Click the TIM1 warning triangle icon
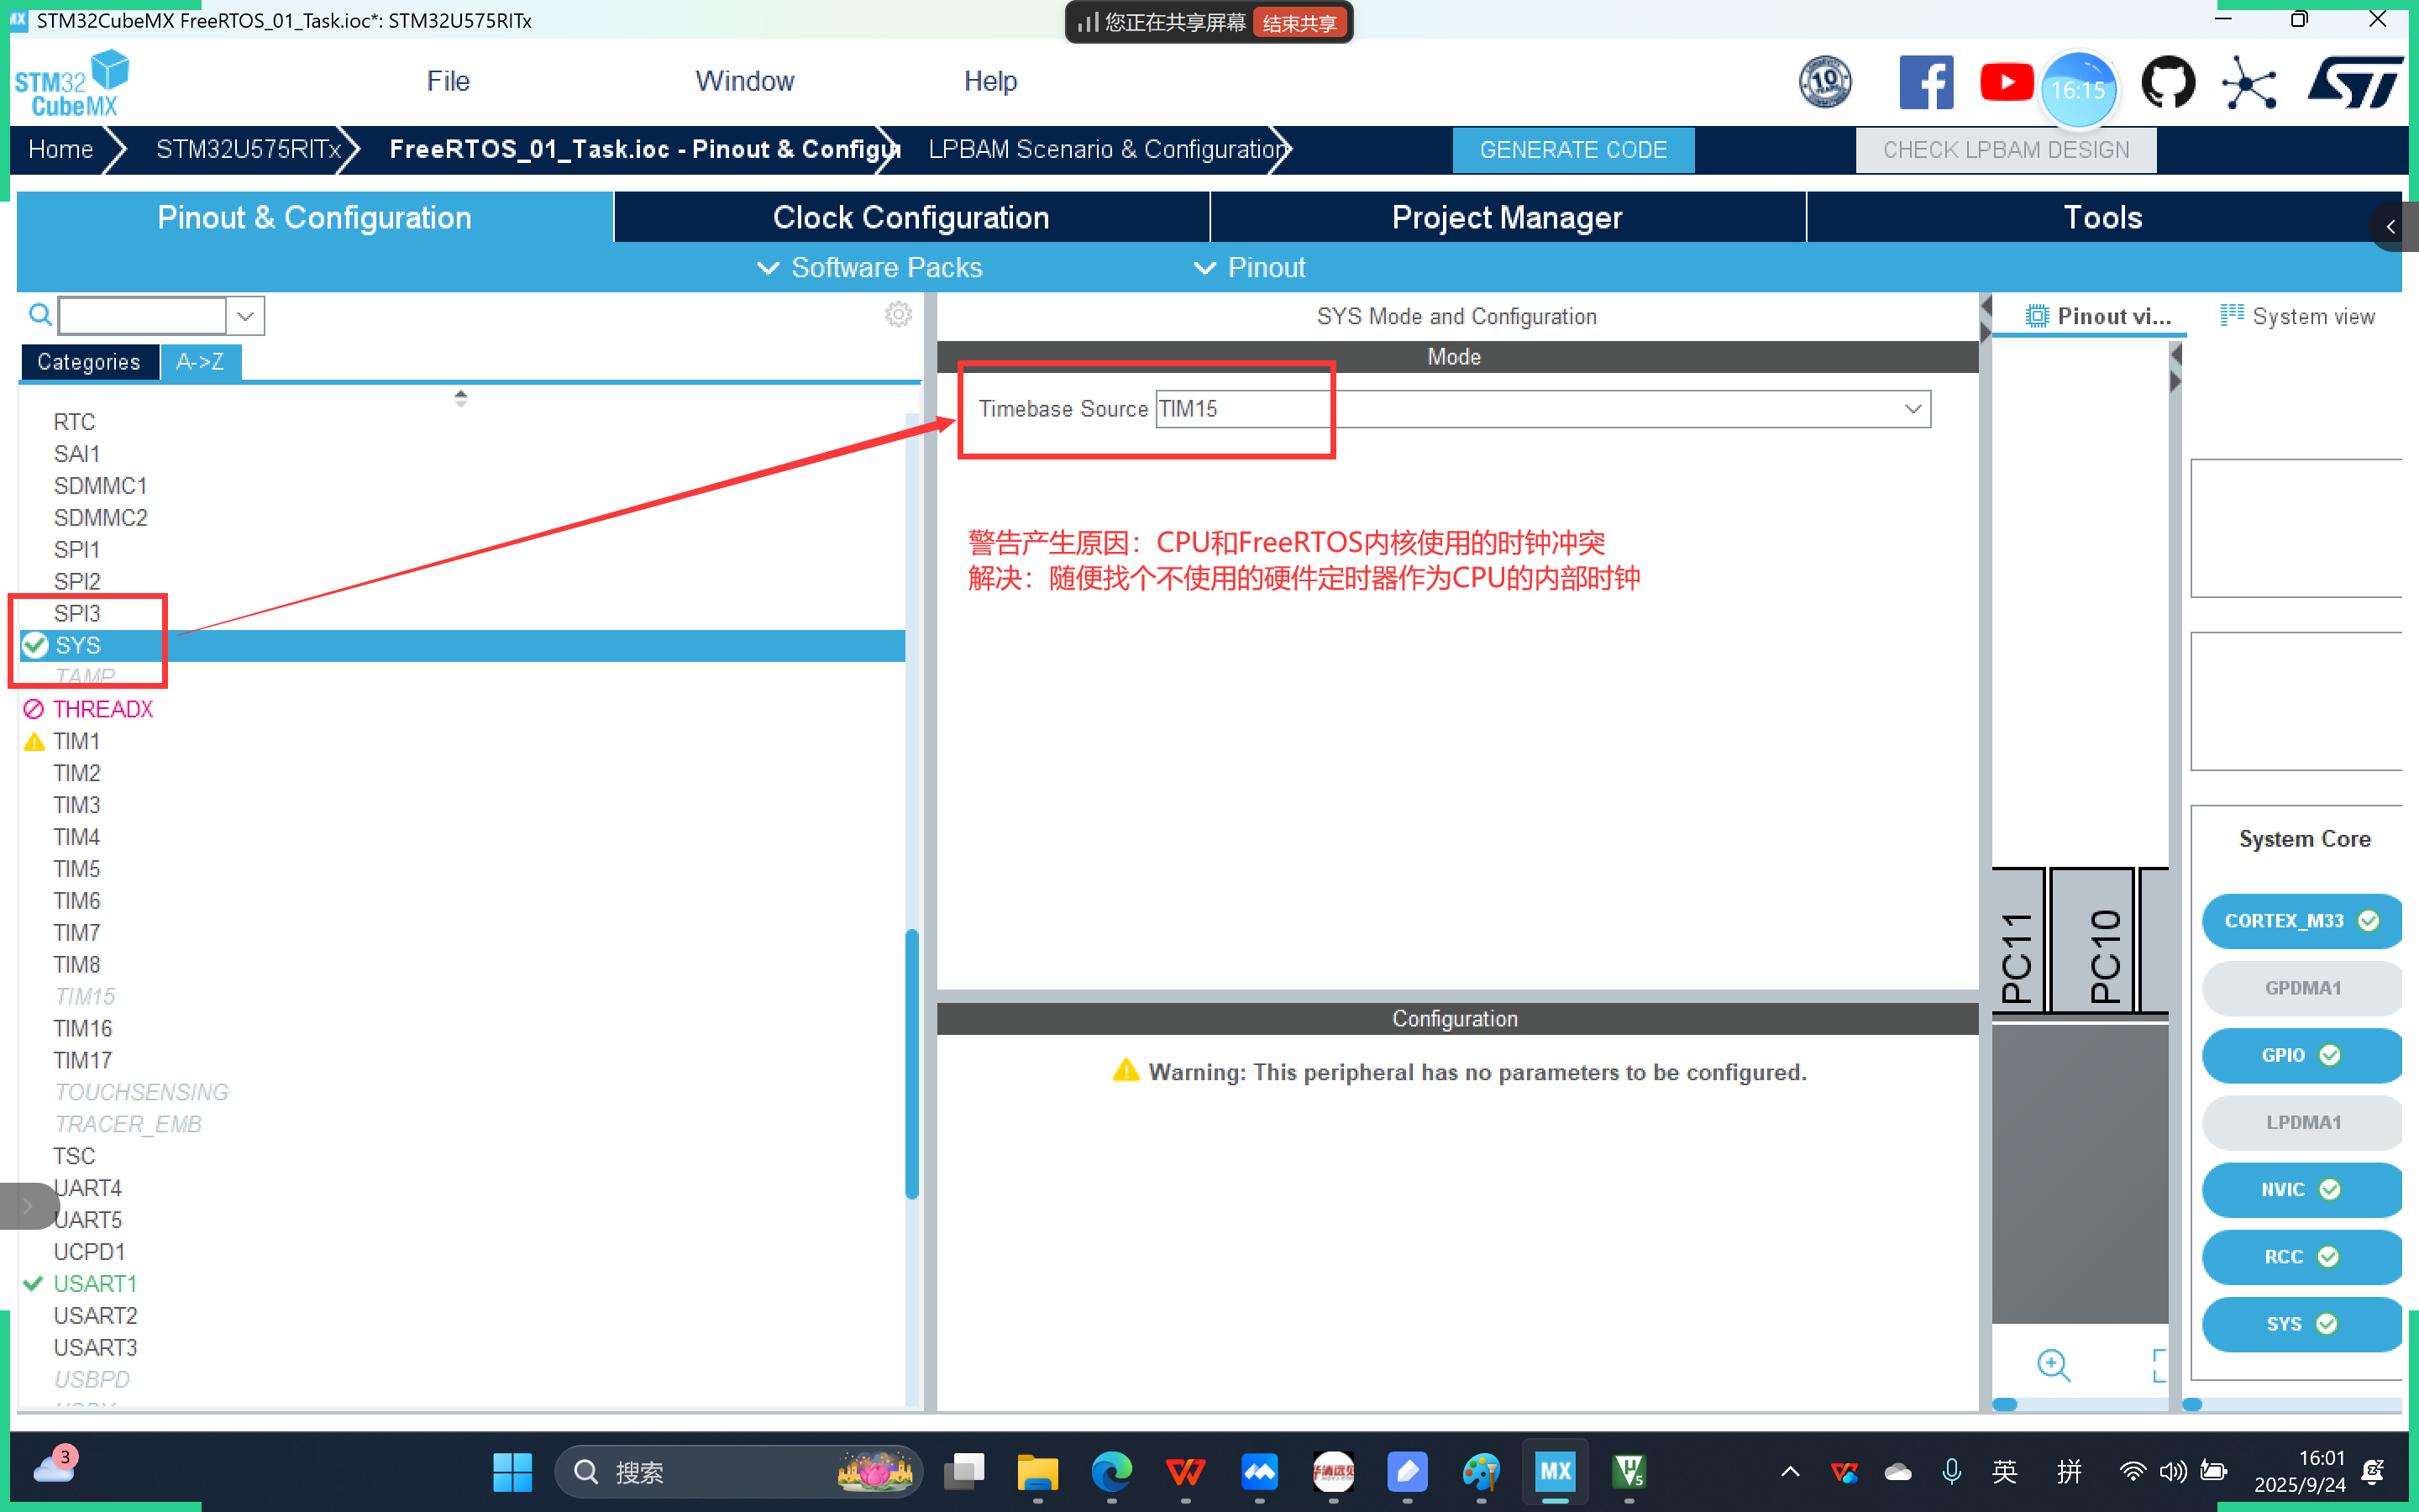Viewport: 2419px width, 1512px height. (x=34, y=741)
